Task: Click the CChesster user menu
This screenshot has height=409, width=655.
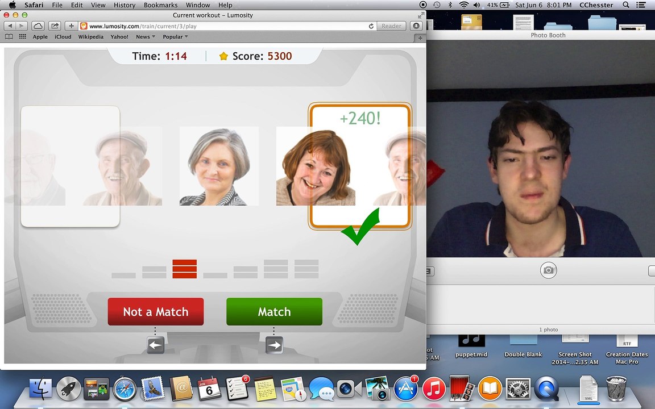Action: tap(596, 5)
